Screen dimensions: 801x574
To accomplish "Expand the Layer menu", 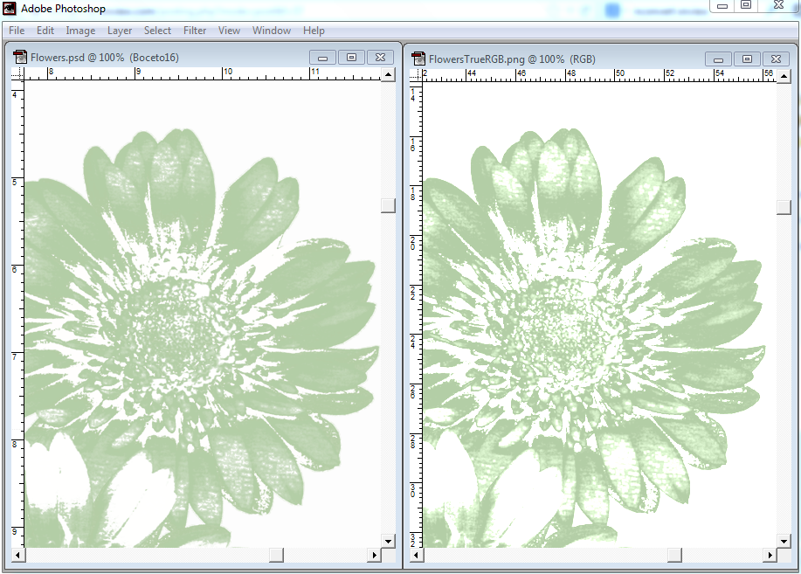I will click(x=120, y=31).
